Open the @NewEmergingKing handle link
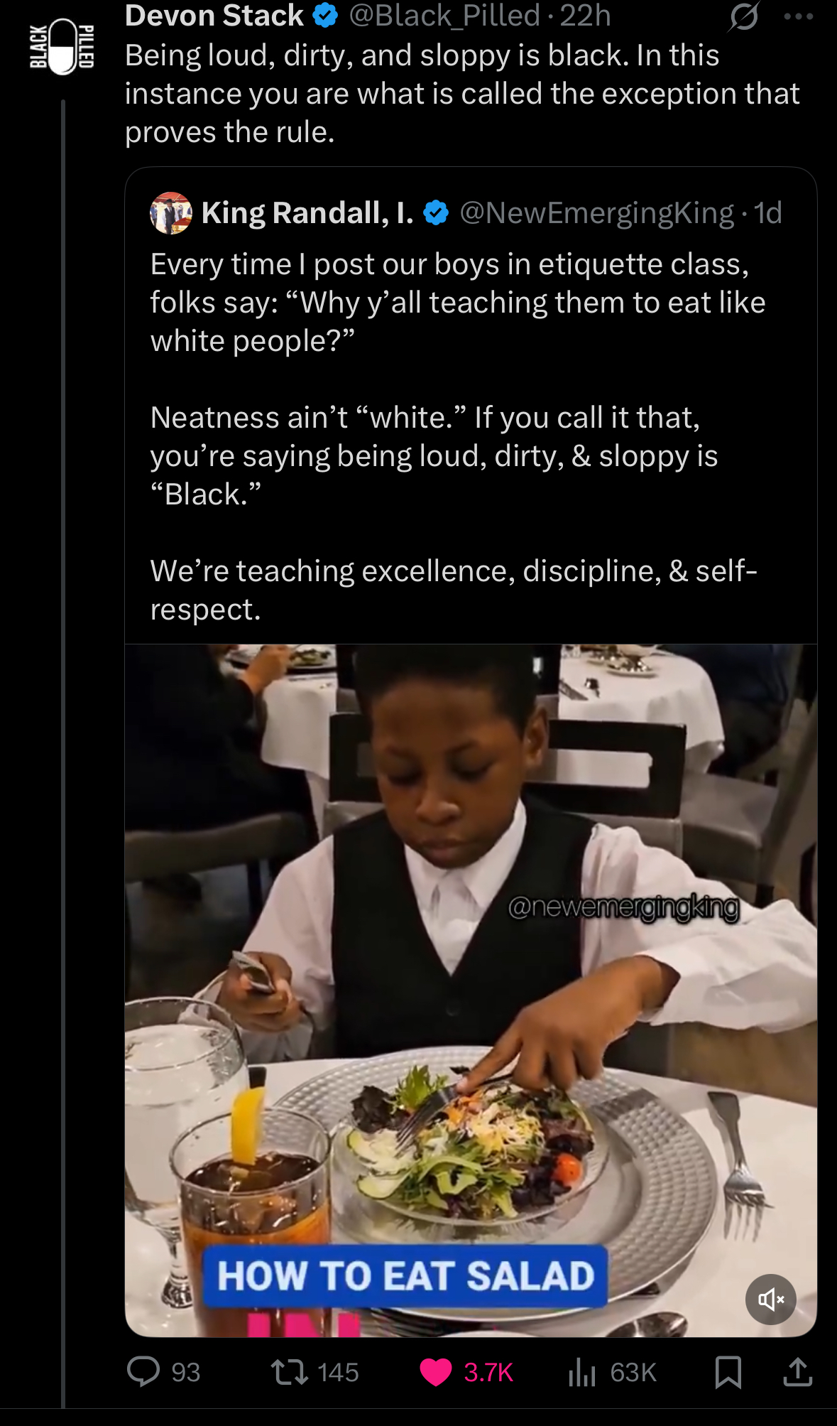The width and height of the screenshot is (837, 1426). [597, 213]
